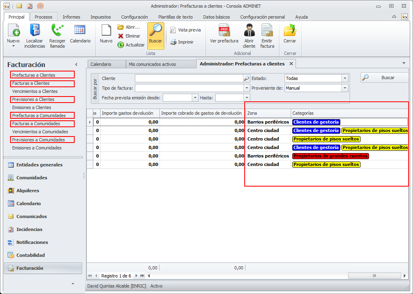This screenshot has height=294, width=413.
Task: Open the Proveniente de dropdown
Action: tap(344, 88)
